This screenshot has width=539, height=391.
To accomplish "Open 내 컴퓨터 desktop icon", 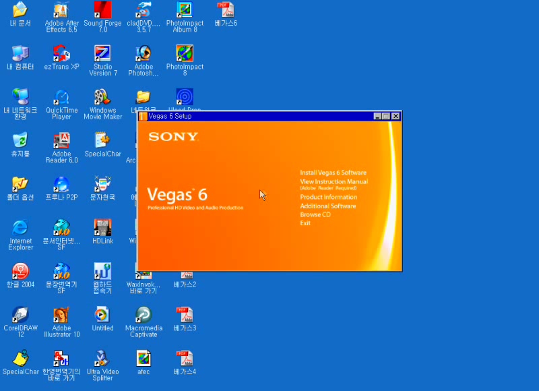I will [x=20, y=53].
